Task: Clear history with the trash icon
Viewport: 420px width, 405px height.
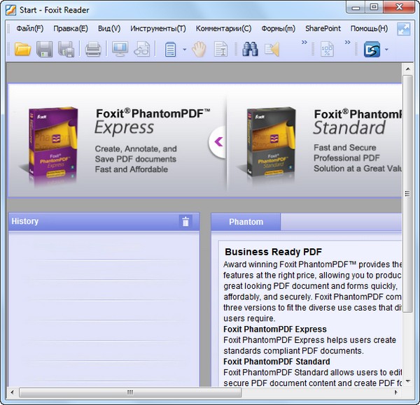Action: coord(185,222)
